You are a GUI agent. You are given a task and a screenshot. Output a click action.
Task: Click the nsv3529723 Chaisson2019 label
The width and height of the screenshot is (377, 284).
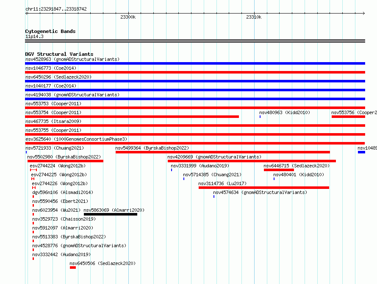64,219
